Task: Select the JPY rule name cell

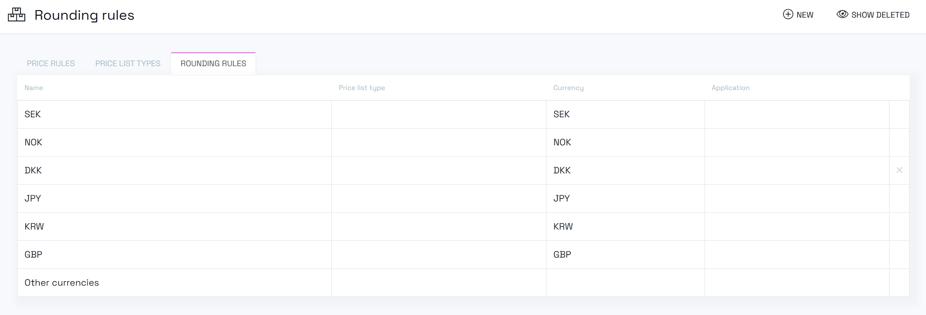Action: tap(33, 199)
